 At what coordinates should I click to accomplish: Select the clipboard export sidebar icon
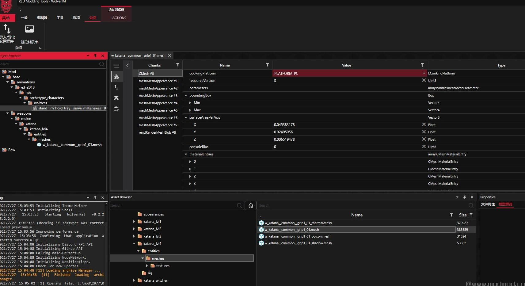(x=116, y=109)
